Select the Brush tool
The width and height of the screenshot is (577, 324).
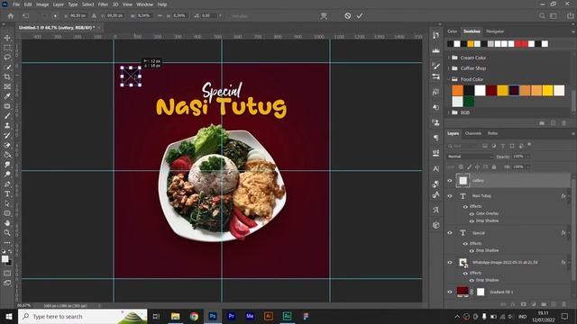click(x=7, y=116)
